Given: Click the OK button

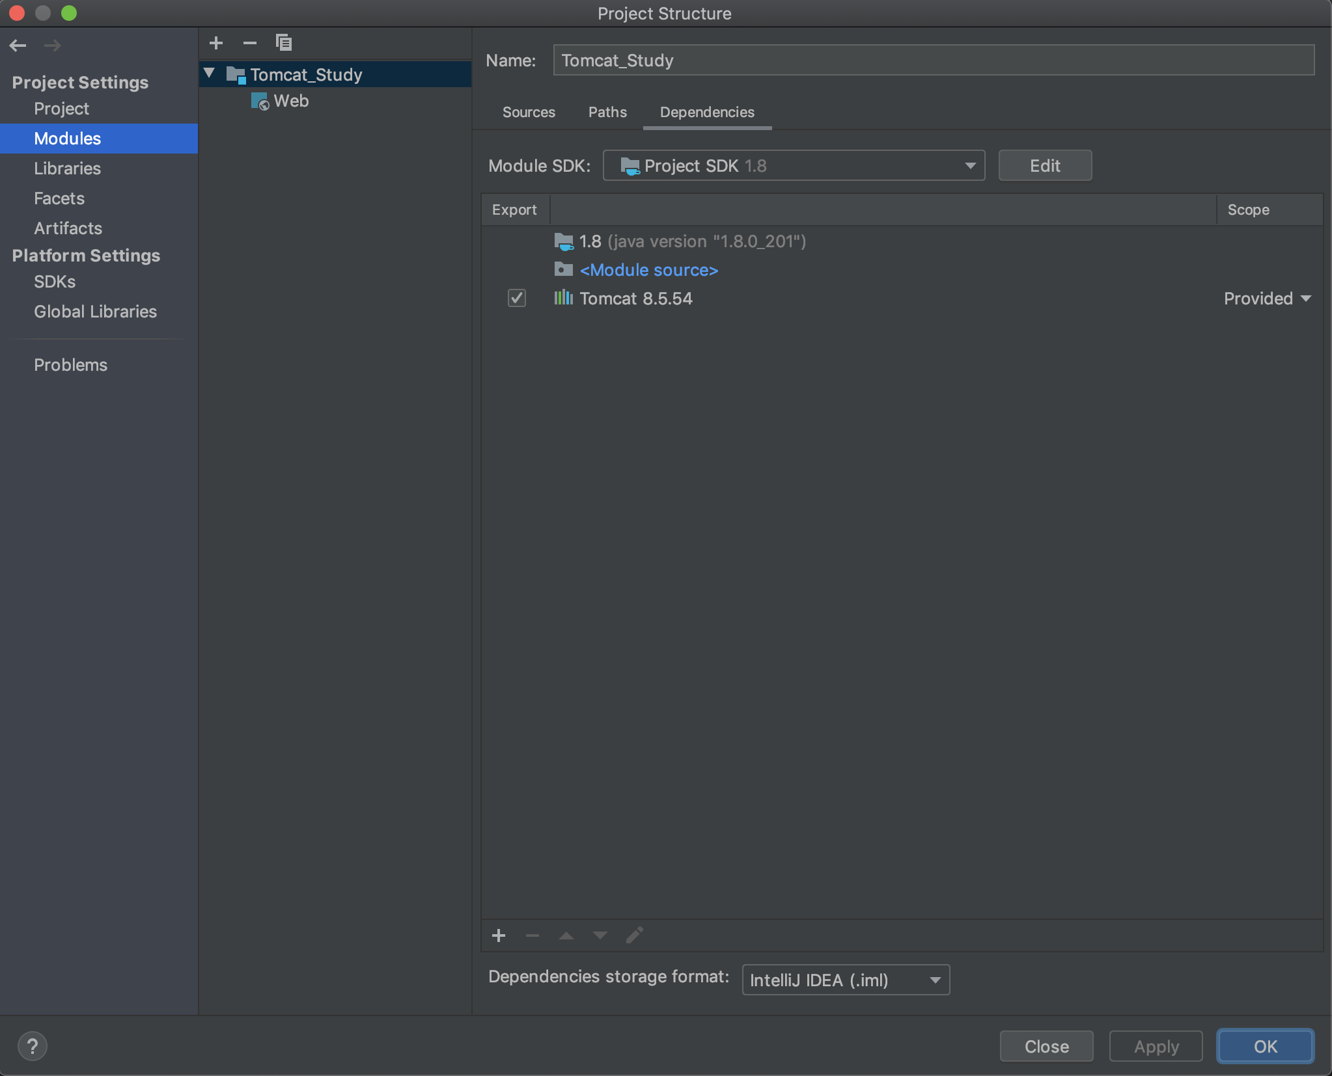Looking at the screenshot, I should point(1265,1046).
